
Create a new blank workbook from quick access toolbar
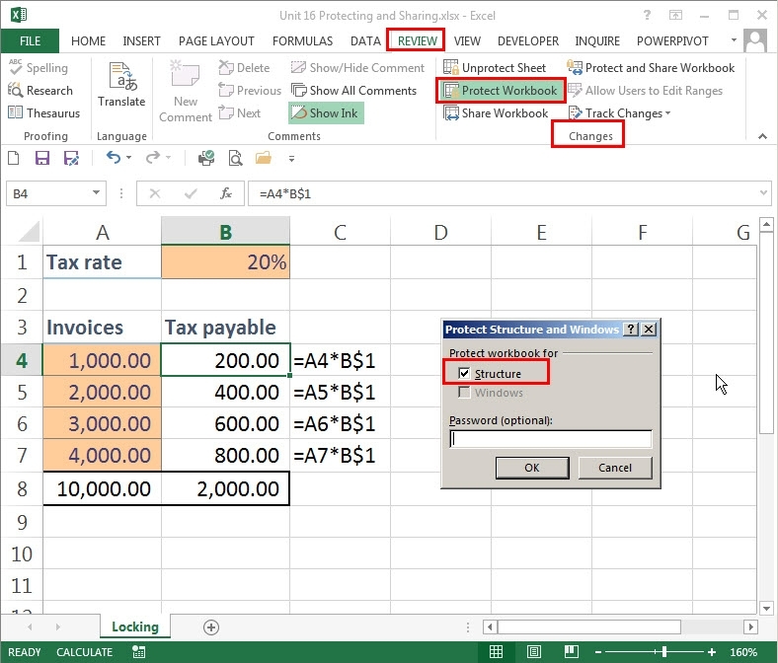[14, 158]
